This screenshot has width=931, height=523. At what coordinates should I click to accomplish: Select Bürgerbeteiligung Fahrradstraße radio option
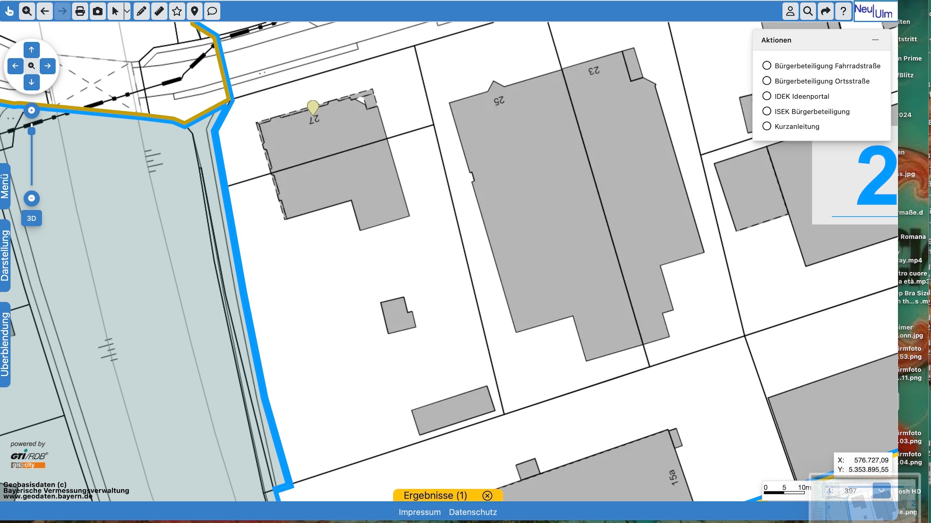pos(767,65)
